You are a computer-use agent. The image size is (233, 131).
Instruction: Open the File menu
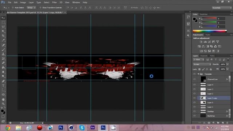(9, 3)
